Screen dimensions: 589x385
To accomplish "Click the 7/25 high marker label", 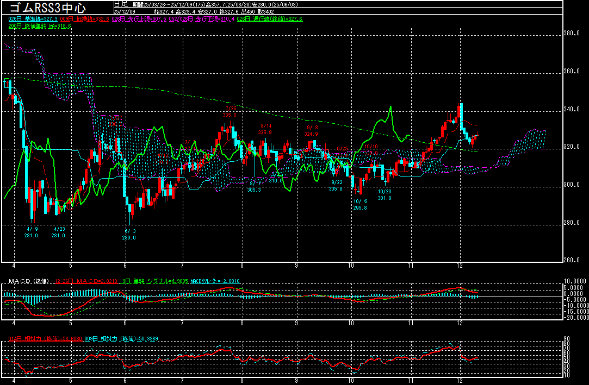I will pos(230,111).
